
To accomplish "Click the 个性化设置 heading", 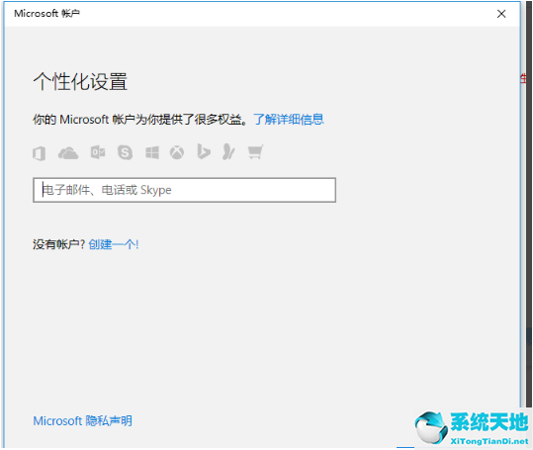I will click(80, 82).
